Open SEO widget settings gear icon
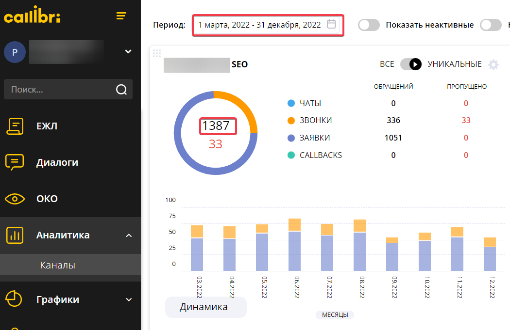The image size is (510, 330). click(493, 64)
